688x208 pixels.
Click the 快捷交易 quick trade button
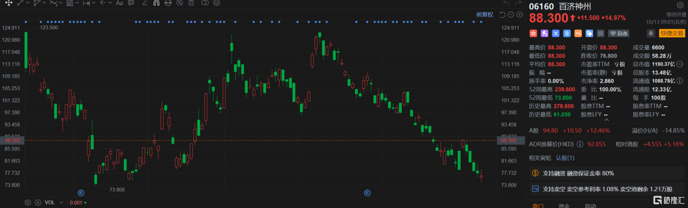671,34
